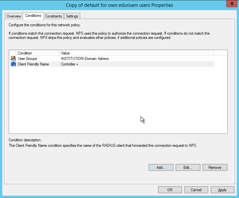The height and width of the screenshot is (198, 239).
Task: Click Edit... to modify the condition
Action: coord(188,168)
